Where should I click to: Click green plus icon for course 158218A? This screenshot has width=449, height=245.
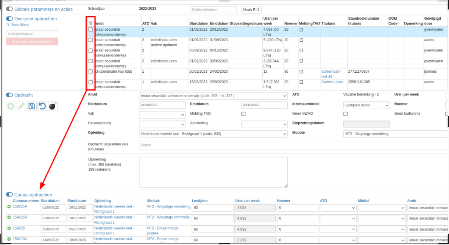[x=9, y=239]
